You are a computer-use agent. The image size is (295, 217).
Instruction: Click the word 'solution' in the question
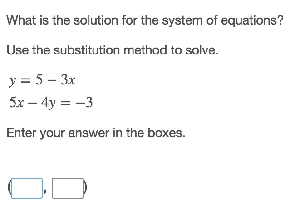tap(96, 20)
